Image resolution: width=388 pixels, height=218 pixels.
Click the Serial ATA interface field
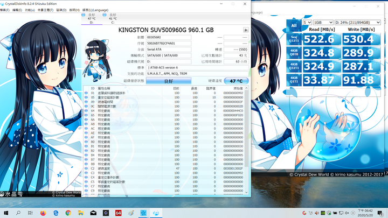point(169,50)
